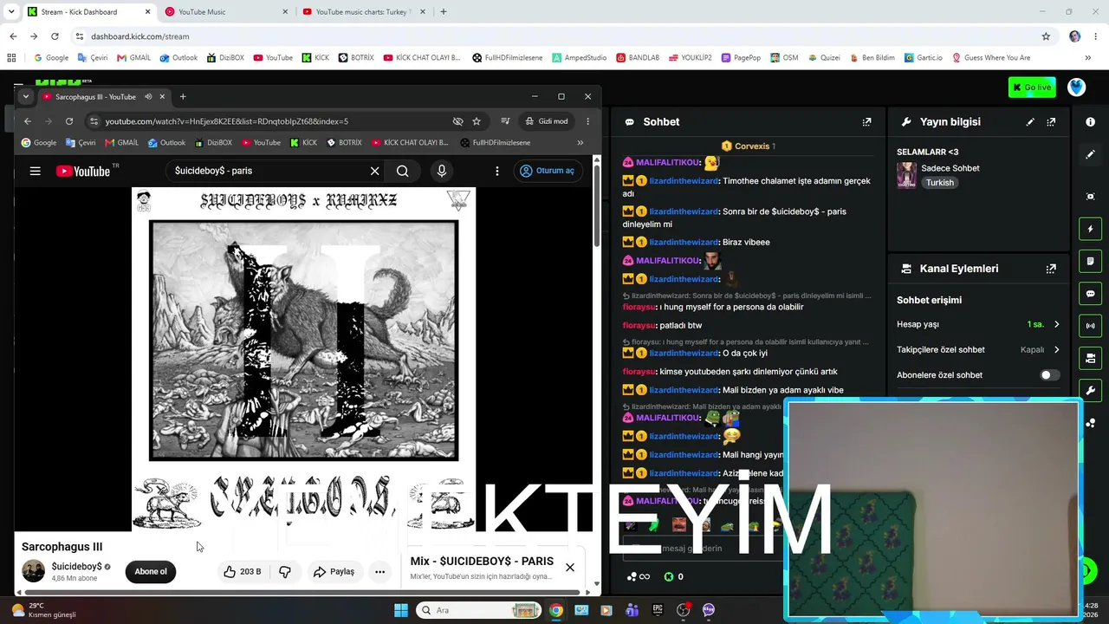
Task: Open the third-party cookies blocked eye icon
Action: pos(457,121)
